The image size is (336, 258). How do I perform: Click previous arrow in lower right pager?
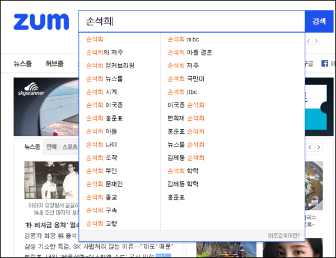311,147
